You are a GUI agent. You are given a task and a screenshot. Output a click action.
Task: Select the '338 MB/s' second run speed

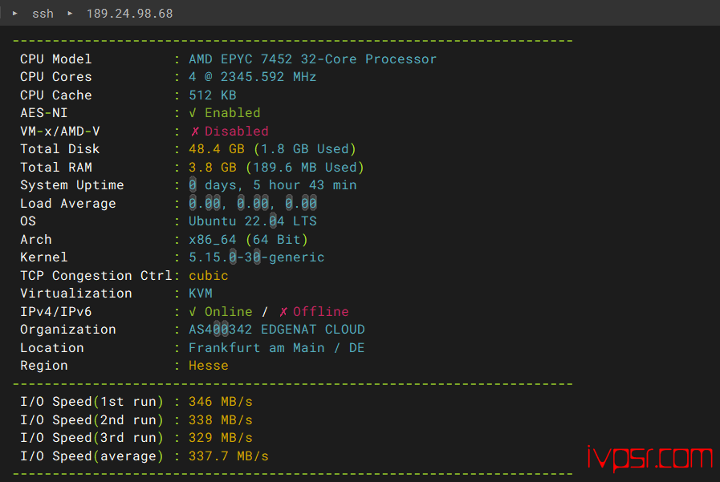[221, 420]
